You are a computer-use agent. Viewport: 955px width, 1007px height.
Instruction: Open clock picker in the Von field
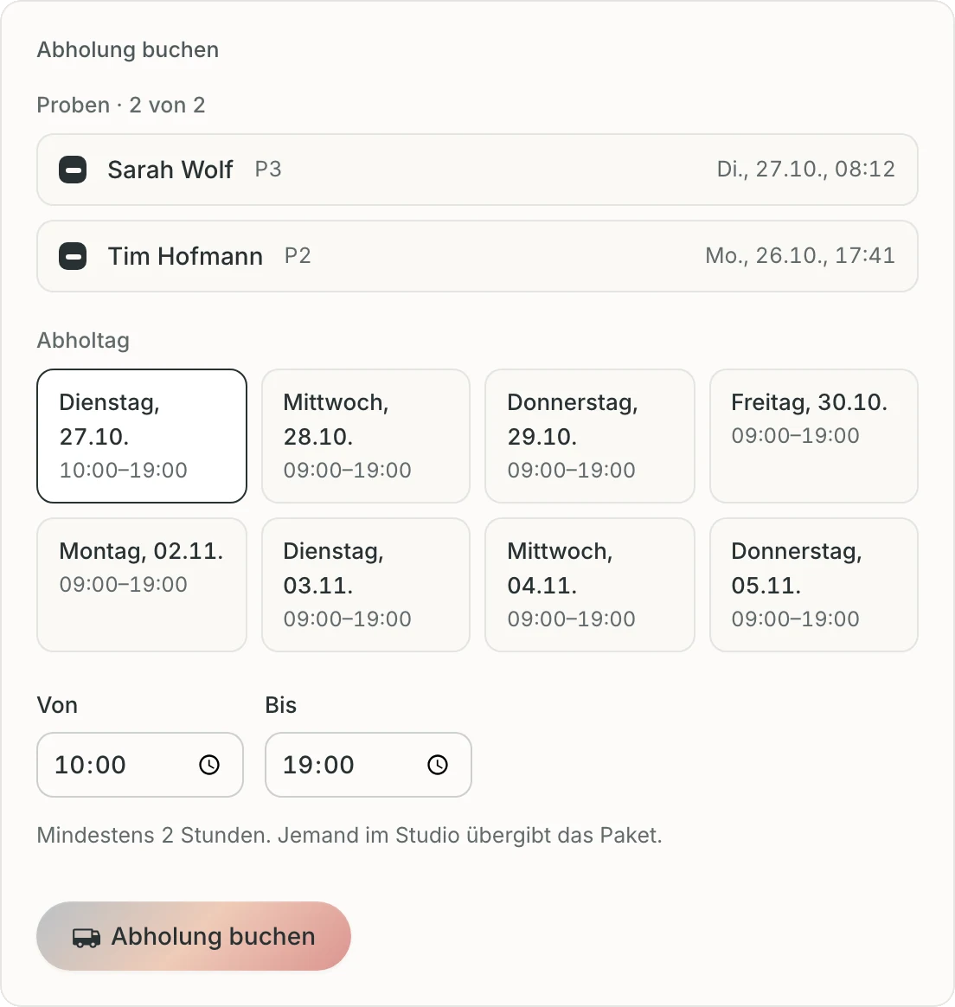pos(209,765)
